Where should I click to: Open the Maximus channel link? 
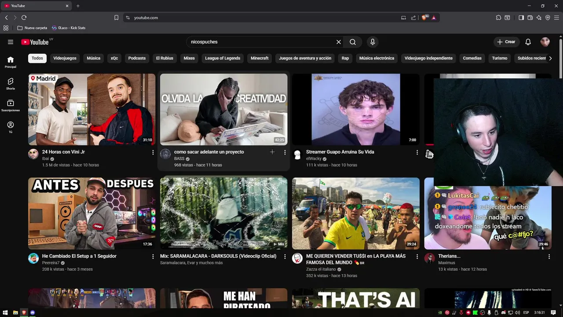(x=446, y=262)
